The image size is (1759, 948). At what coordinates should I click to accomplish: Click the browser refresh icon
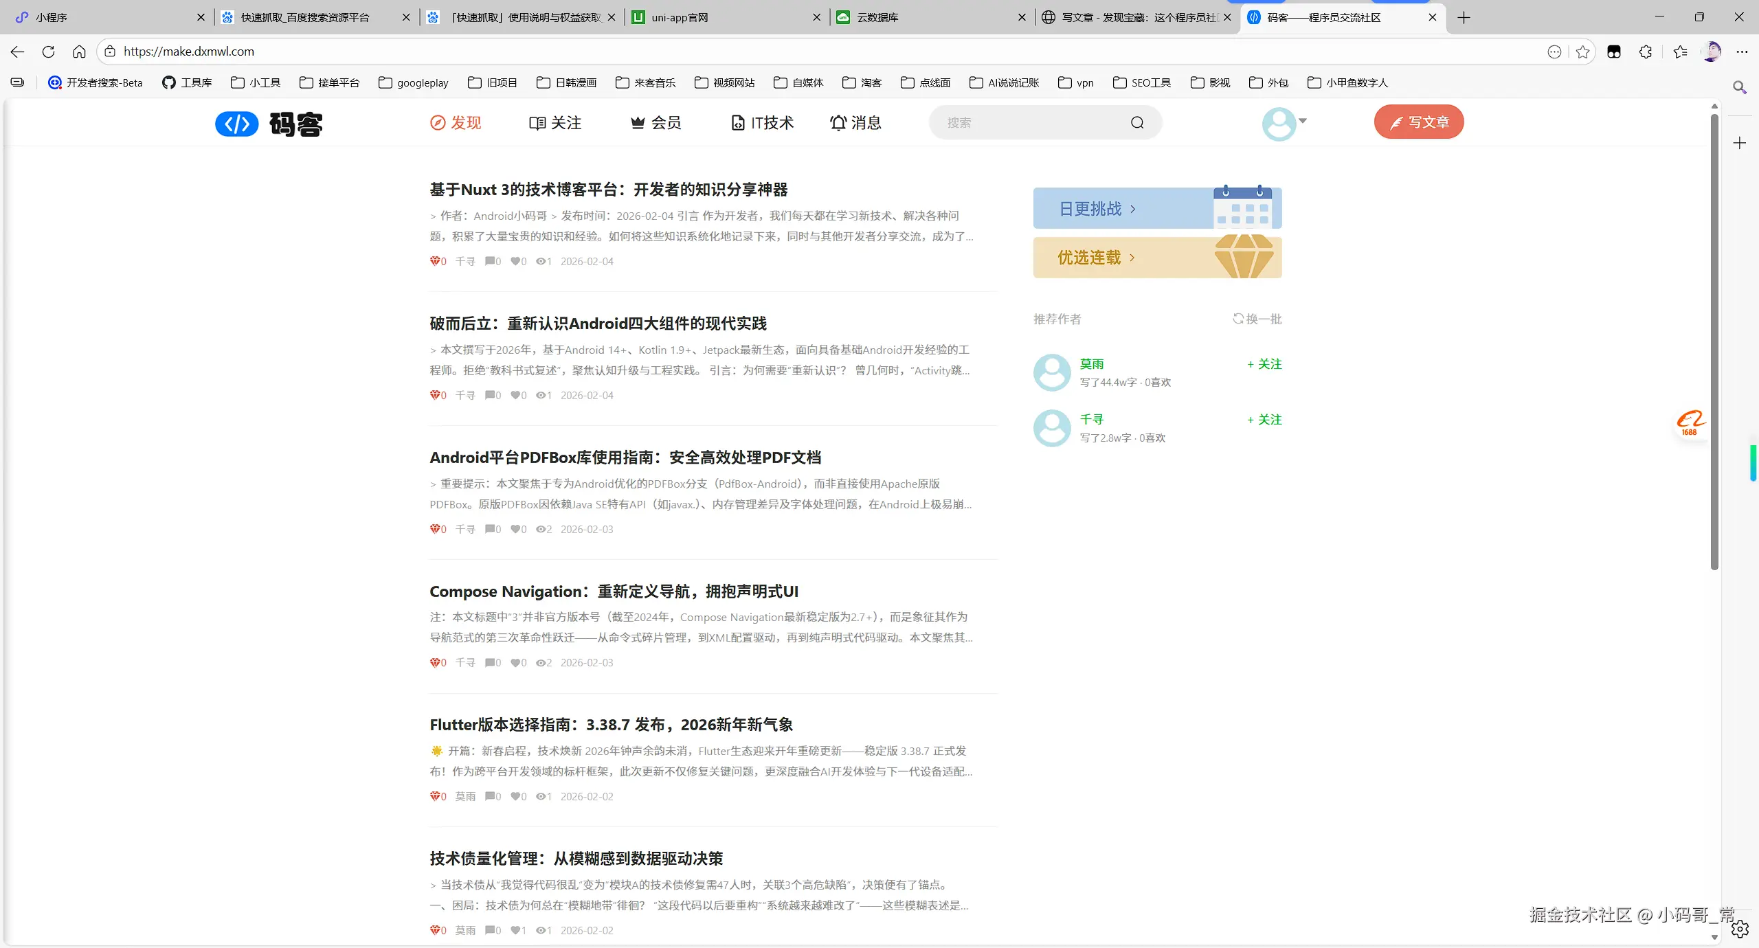(x=48, y=52)
